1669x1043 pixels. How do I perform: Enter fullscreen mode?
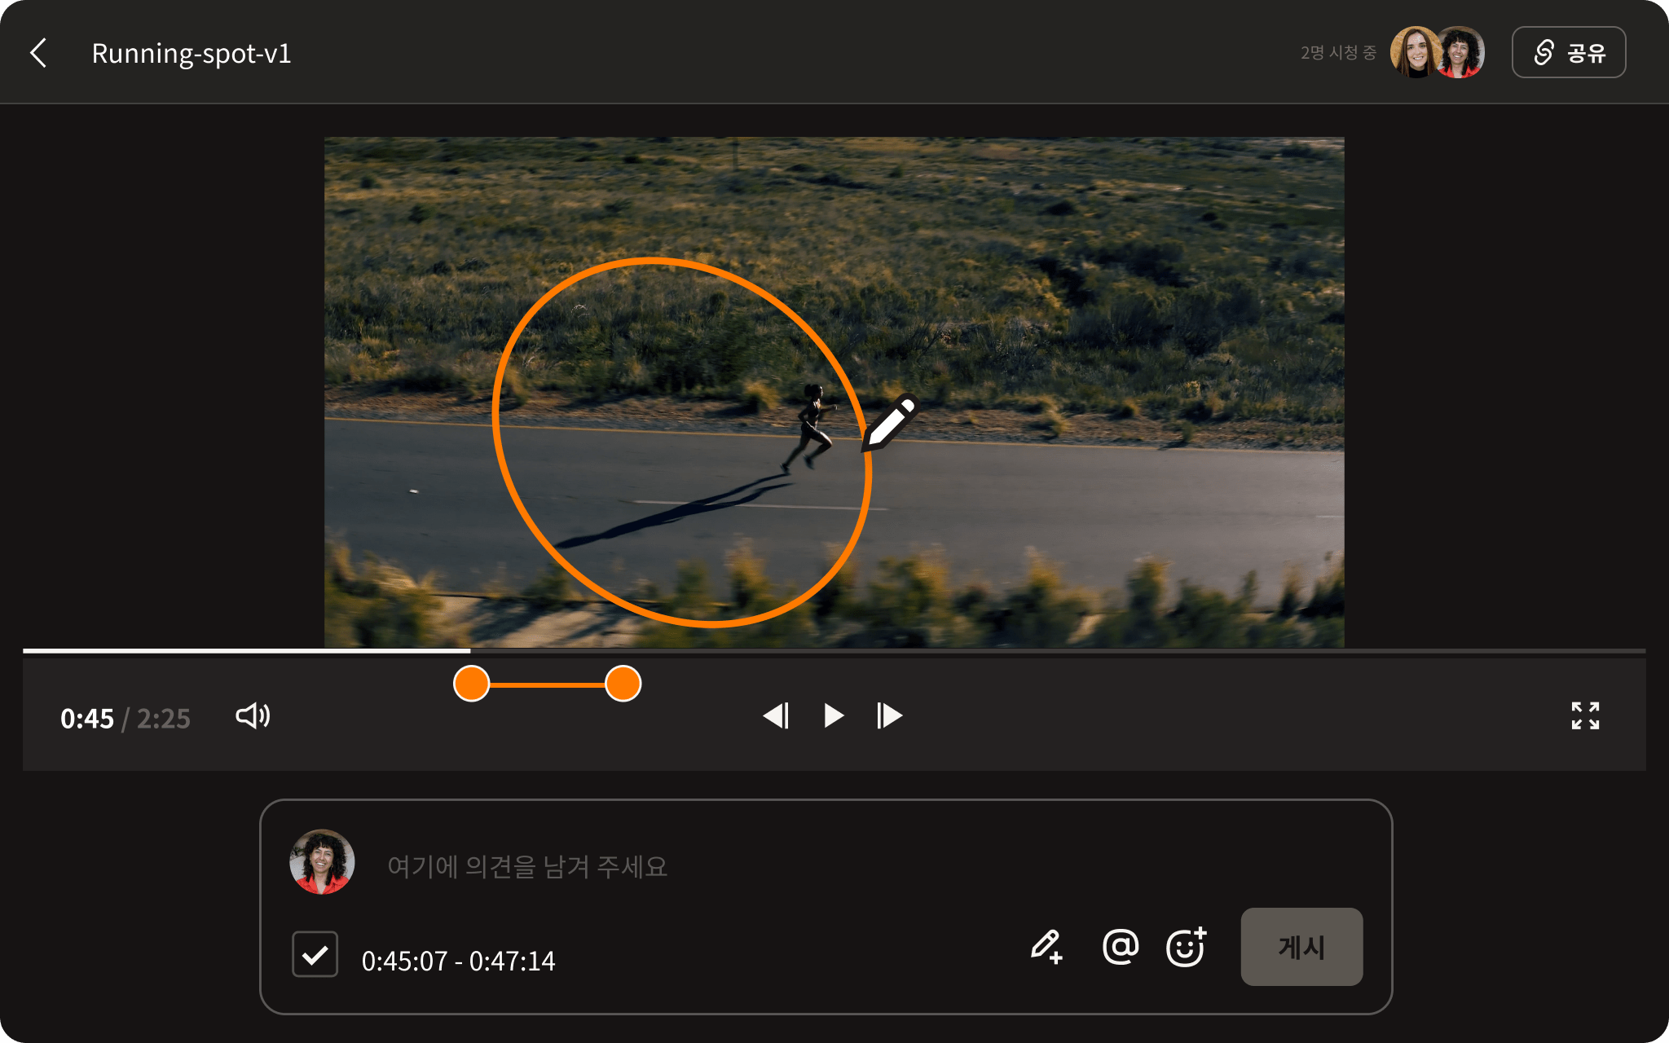pos(1585,715)
